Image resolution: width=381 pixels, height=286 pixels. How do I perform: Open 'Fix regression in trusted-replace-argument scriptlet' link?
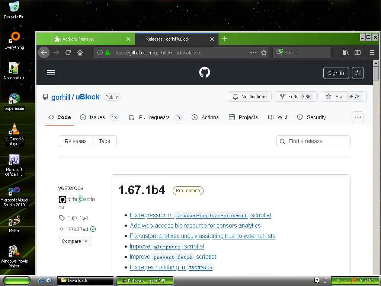pos(201,215)
